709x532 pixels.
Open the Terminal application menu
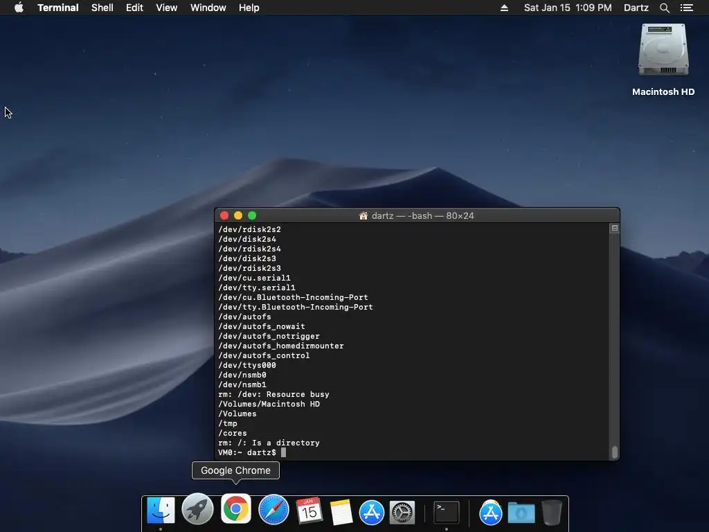point(58,8)
